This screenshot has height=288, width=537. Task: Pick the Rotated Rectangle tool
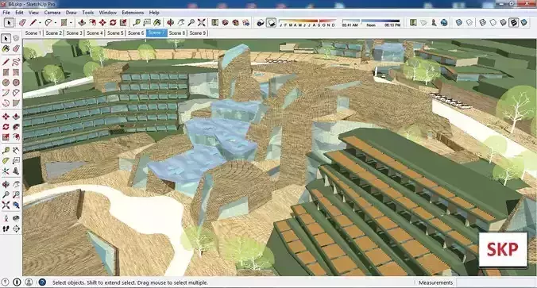click(16, 72)
